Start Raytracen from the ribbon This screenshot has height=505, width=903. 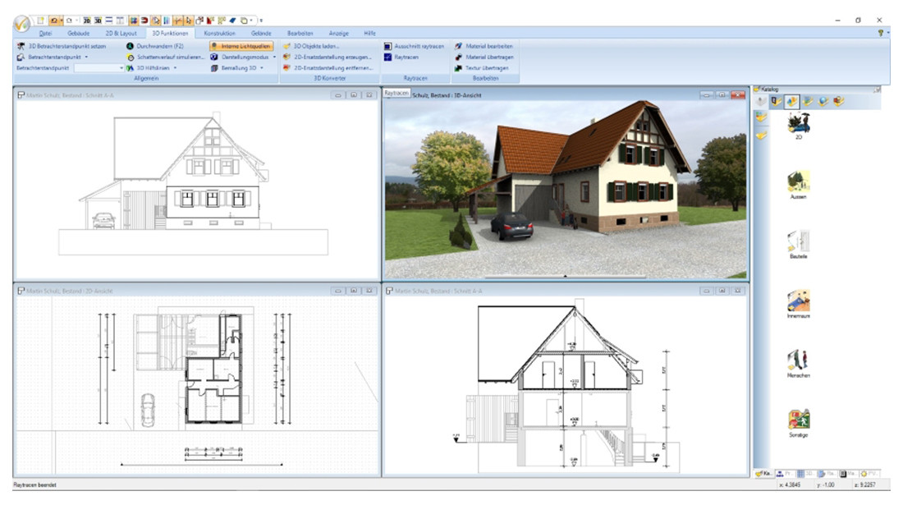(401, 57)
